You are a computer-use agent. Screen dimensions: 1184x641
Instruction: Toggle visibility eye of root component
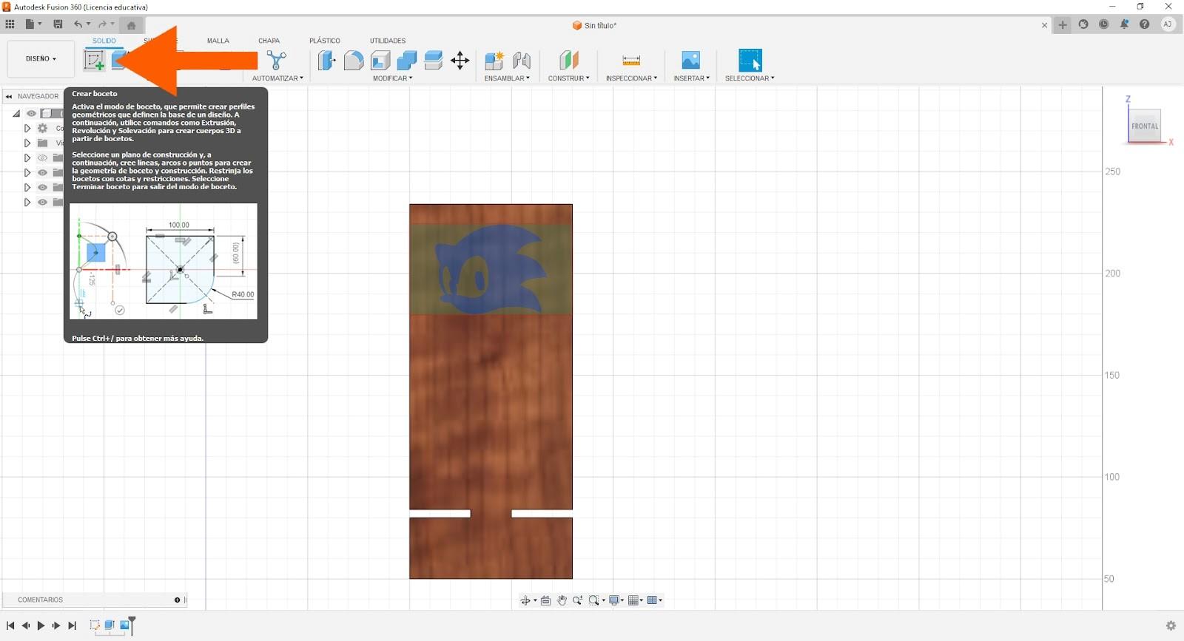pyautogui.click(x=31, y=113)
